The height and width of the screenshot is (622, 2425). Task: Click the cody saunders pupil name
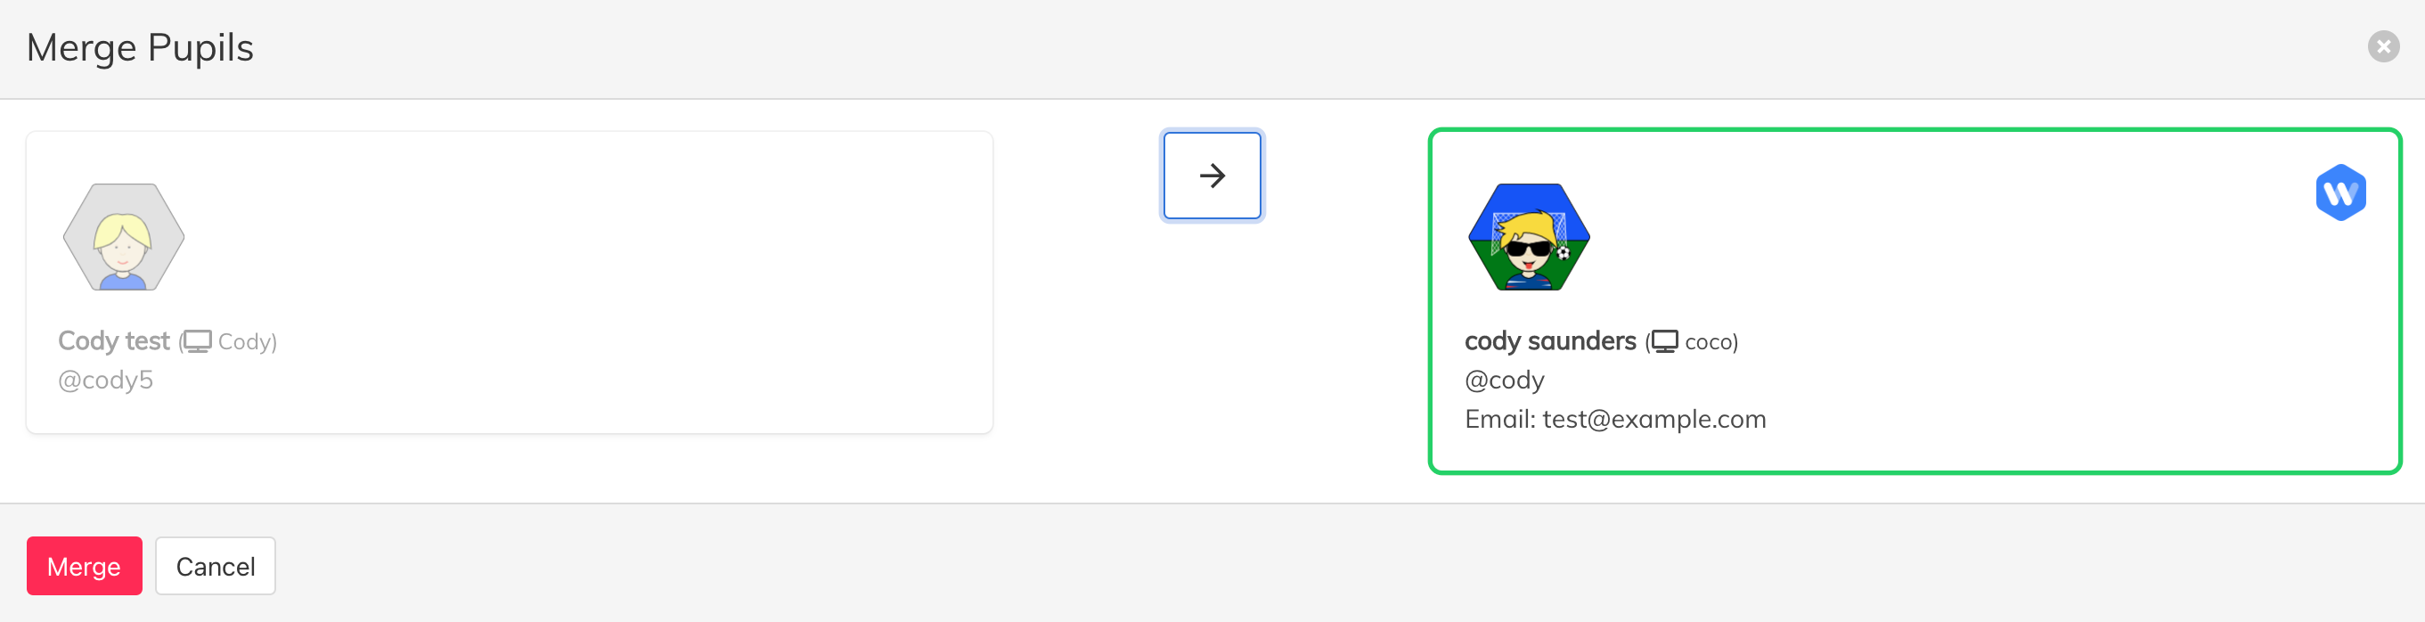[x=1549, y=340]
